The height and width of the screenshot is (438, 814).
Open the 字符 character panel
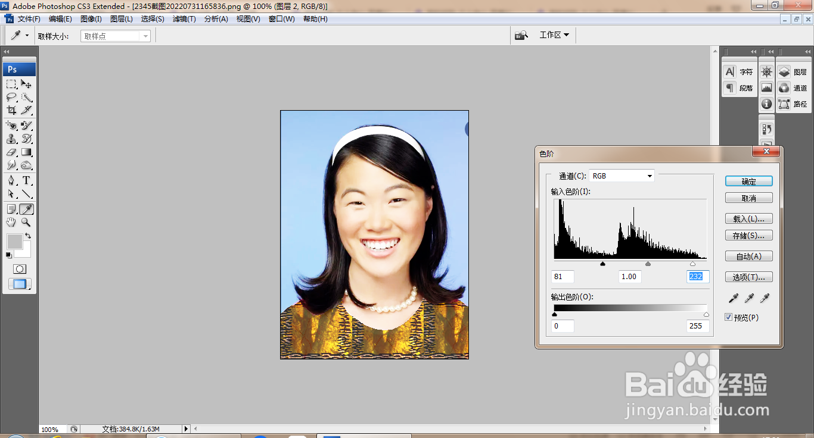click(739, 71)
